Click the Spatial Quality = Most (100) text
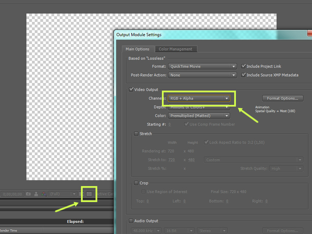This screenshot has width=312, height=234. pos(275,111)
